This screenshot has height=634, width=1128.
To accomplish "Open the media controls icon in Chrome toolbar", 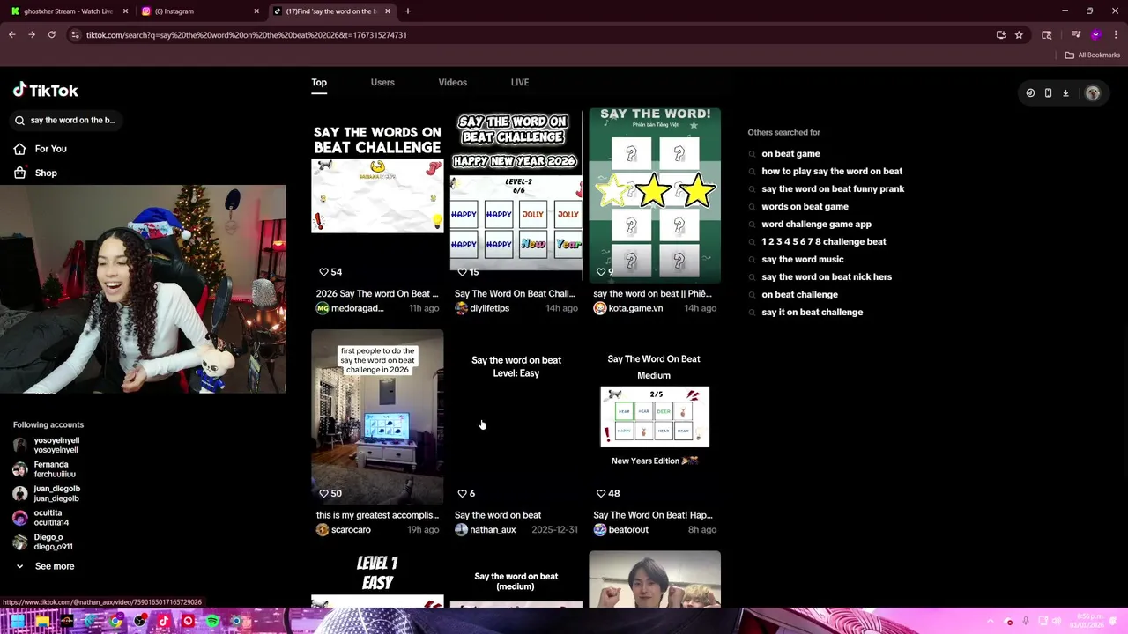I will coord(1076,35).
